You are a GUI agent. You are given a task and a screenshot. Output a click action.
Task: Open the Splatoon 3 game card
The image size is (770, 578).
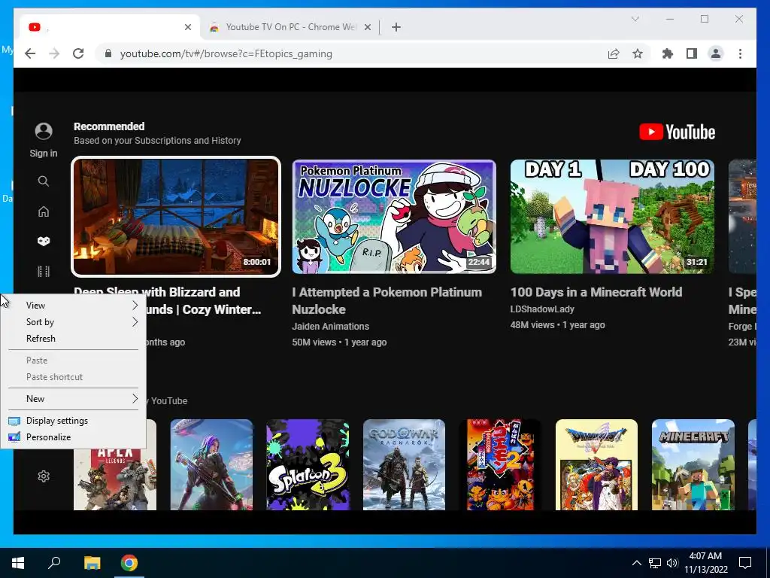pos(308,464)
